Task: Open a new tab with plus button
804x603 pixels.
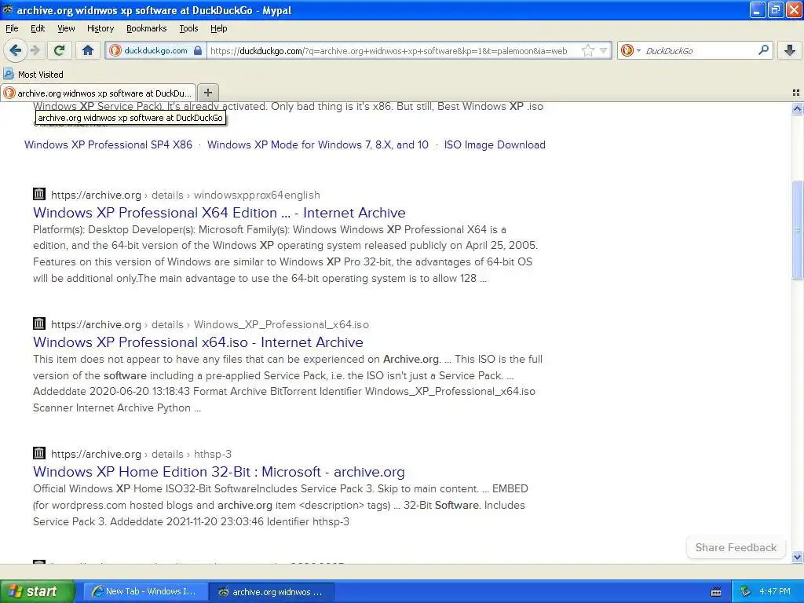Action: (207, 93)
